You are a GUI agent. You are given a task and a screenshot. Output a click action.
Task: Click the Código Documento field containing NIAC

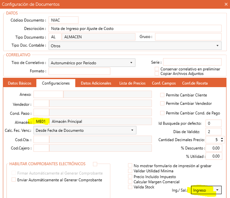pos(63,20)
